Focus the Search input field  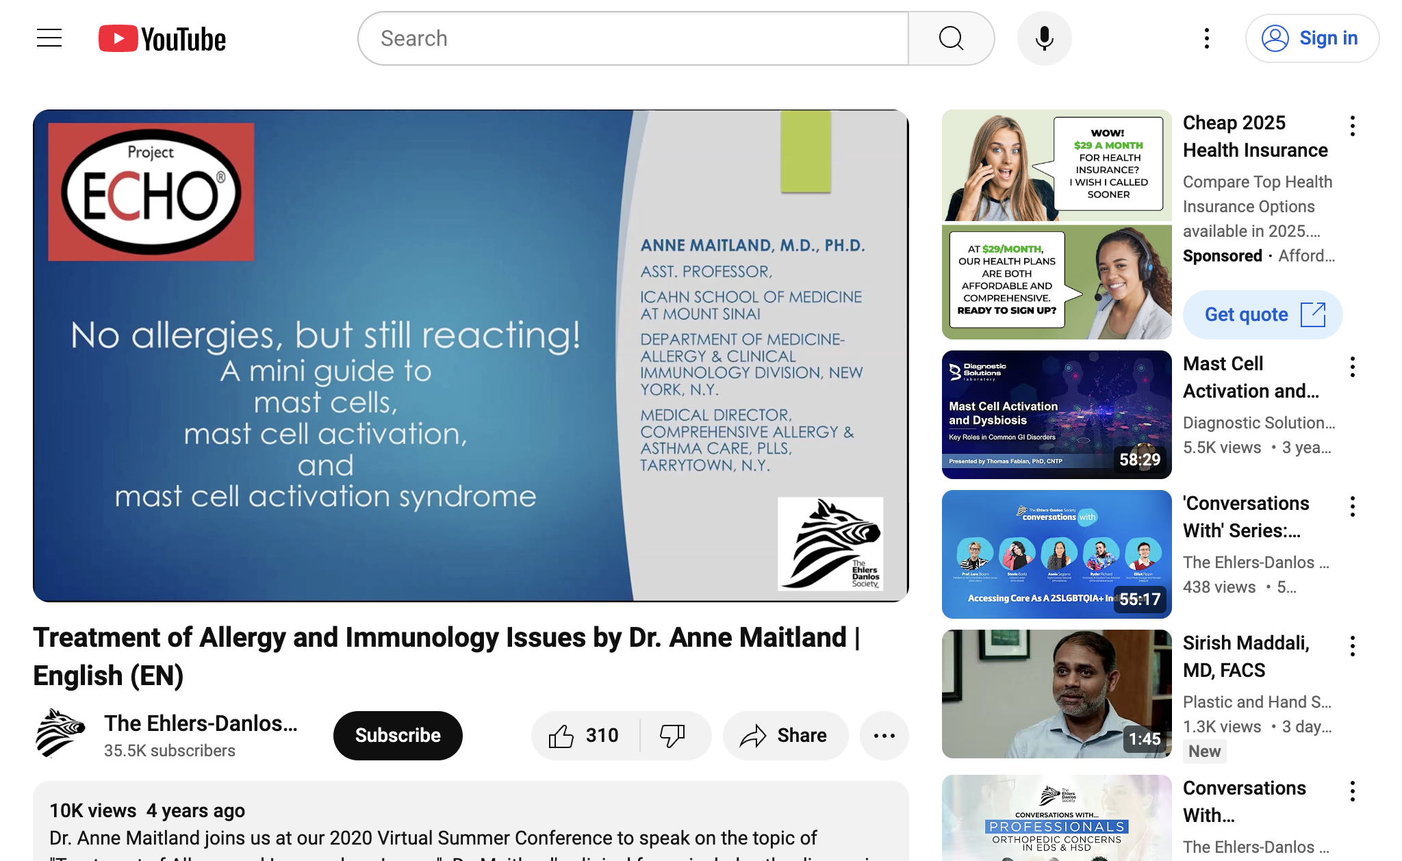click(634, 38)
